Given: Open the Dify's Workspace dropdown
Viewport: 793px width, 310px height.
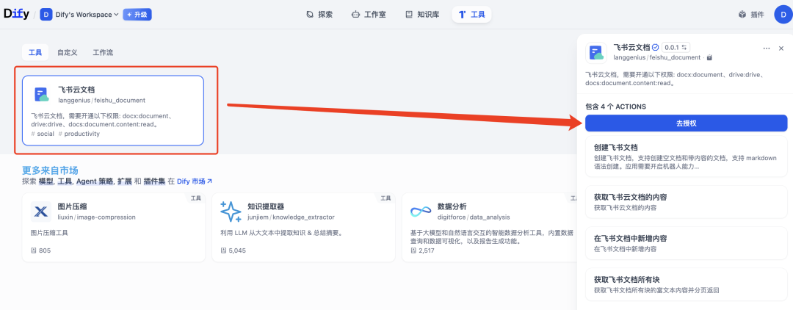Looking at the screenshot, I should [x=80, y=15].
